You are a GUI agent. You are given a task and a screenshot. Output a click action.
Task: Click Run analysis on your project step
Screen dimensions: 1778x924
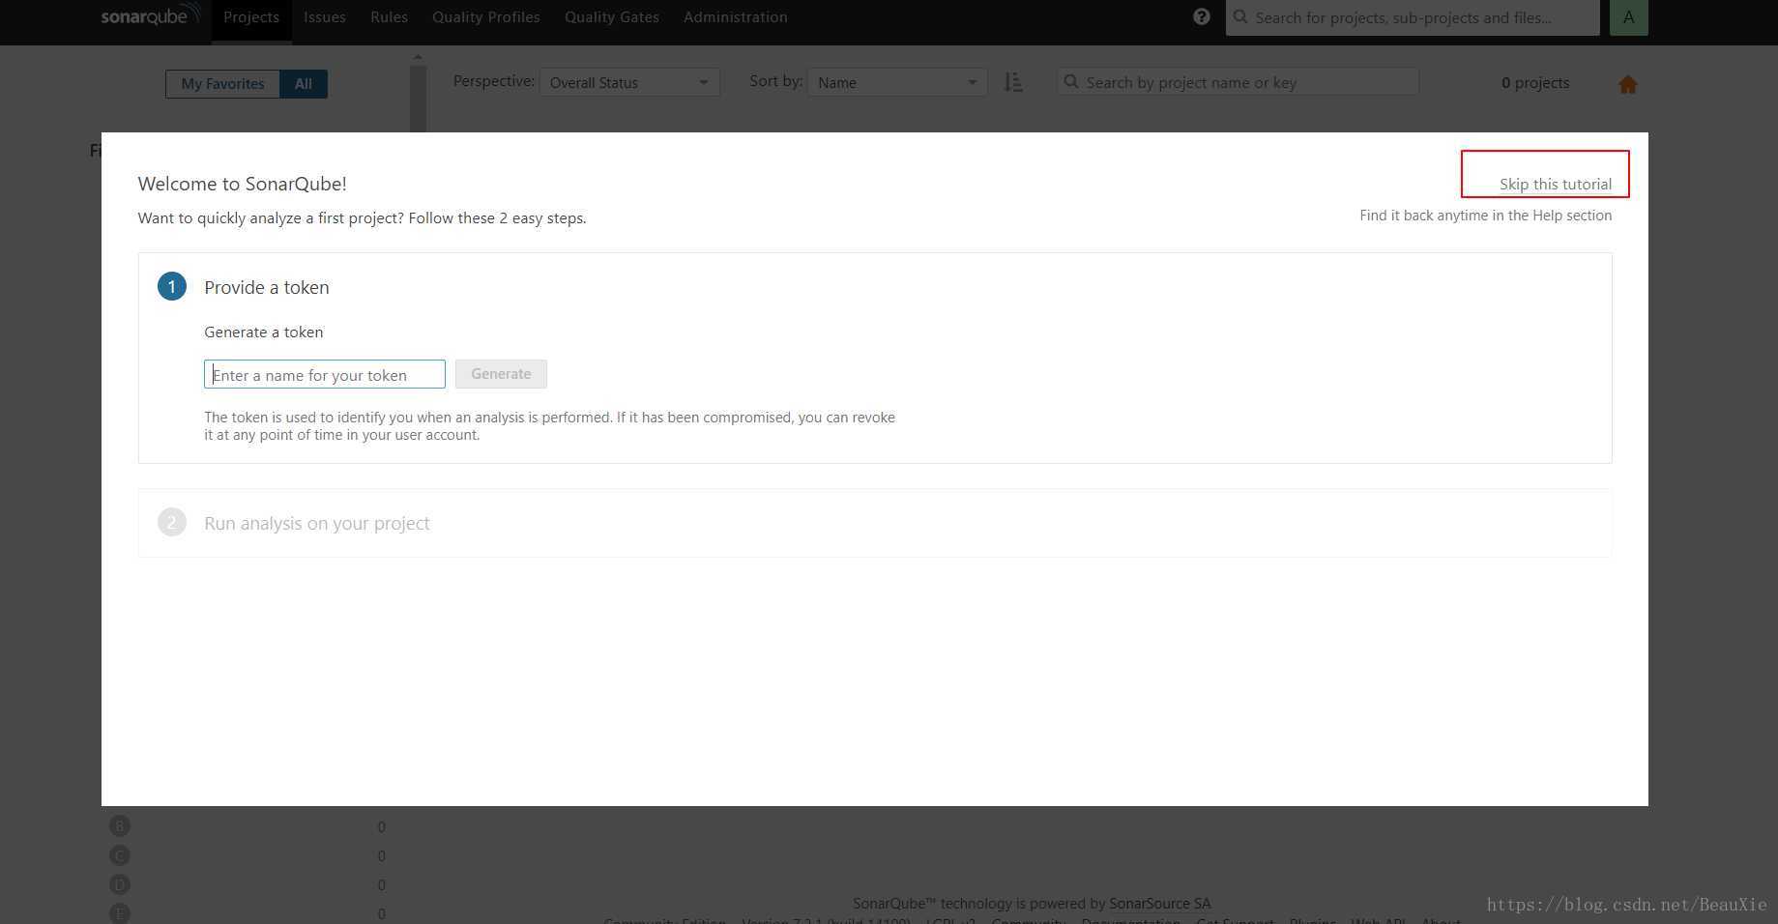(x=317, y=523)
